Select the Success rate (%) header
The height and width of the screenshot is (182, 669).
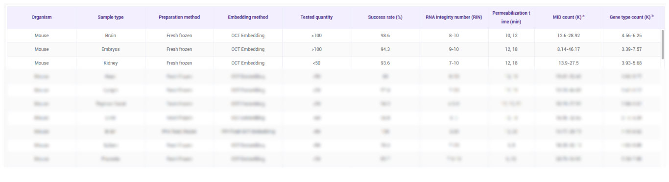tap(385, 17)
